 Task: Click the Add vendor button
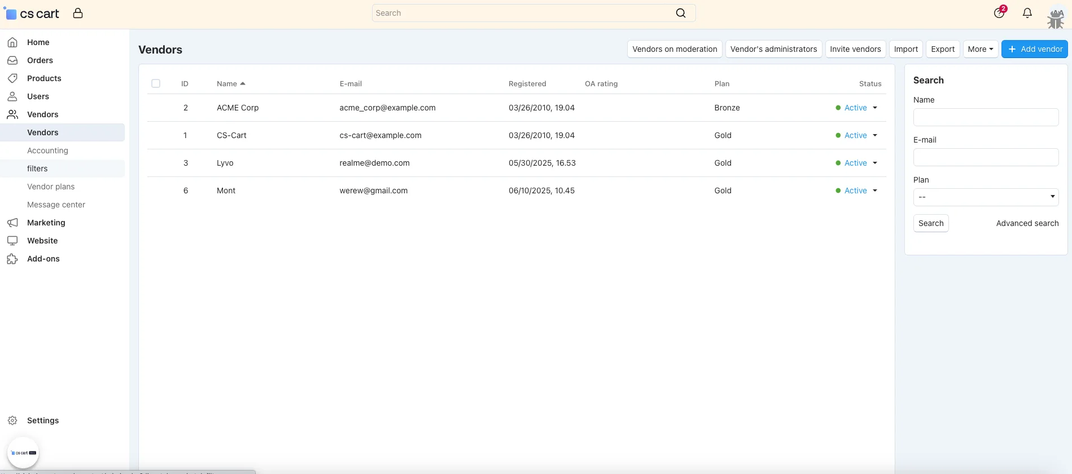[x=1035, y=49]
